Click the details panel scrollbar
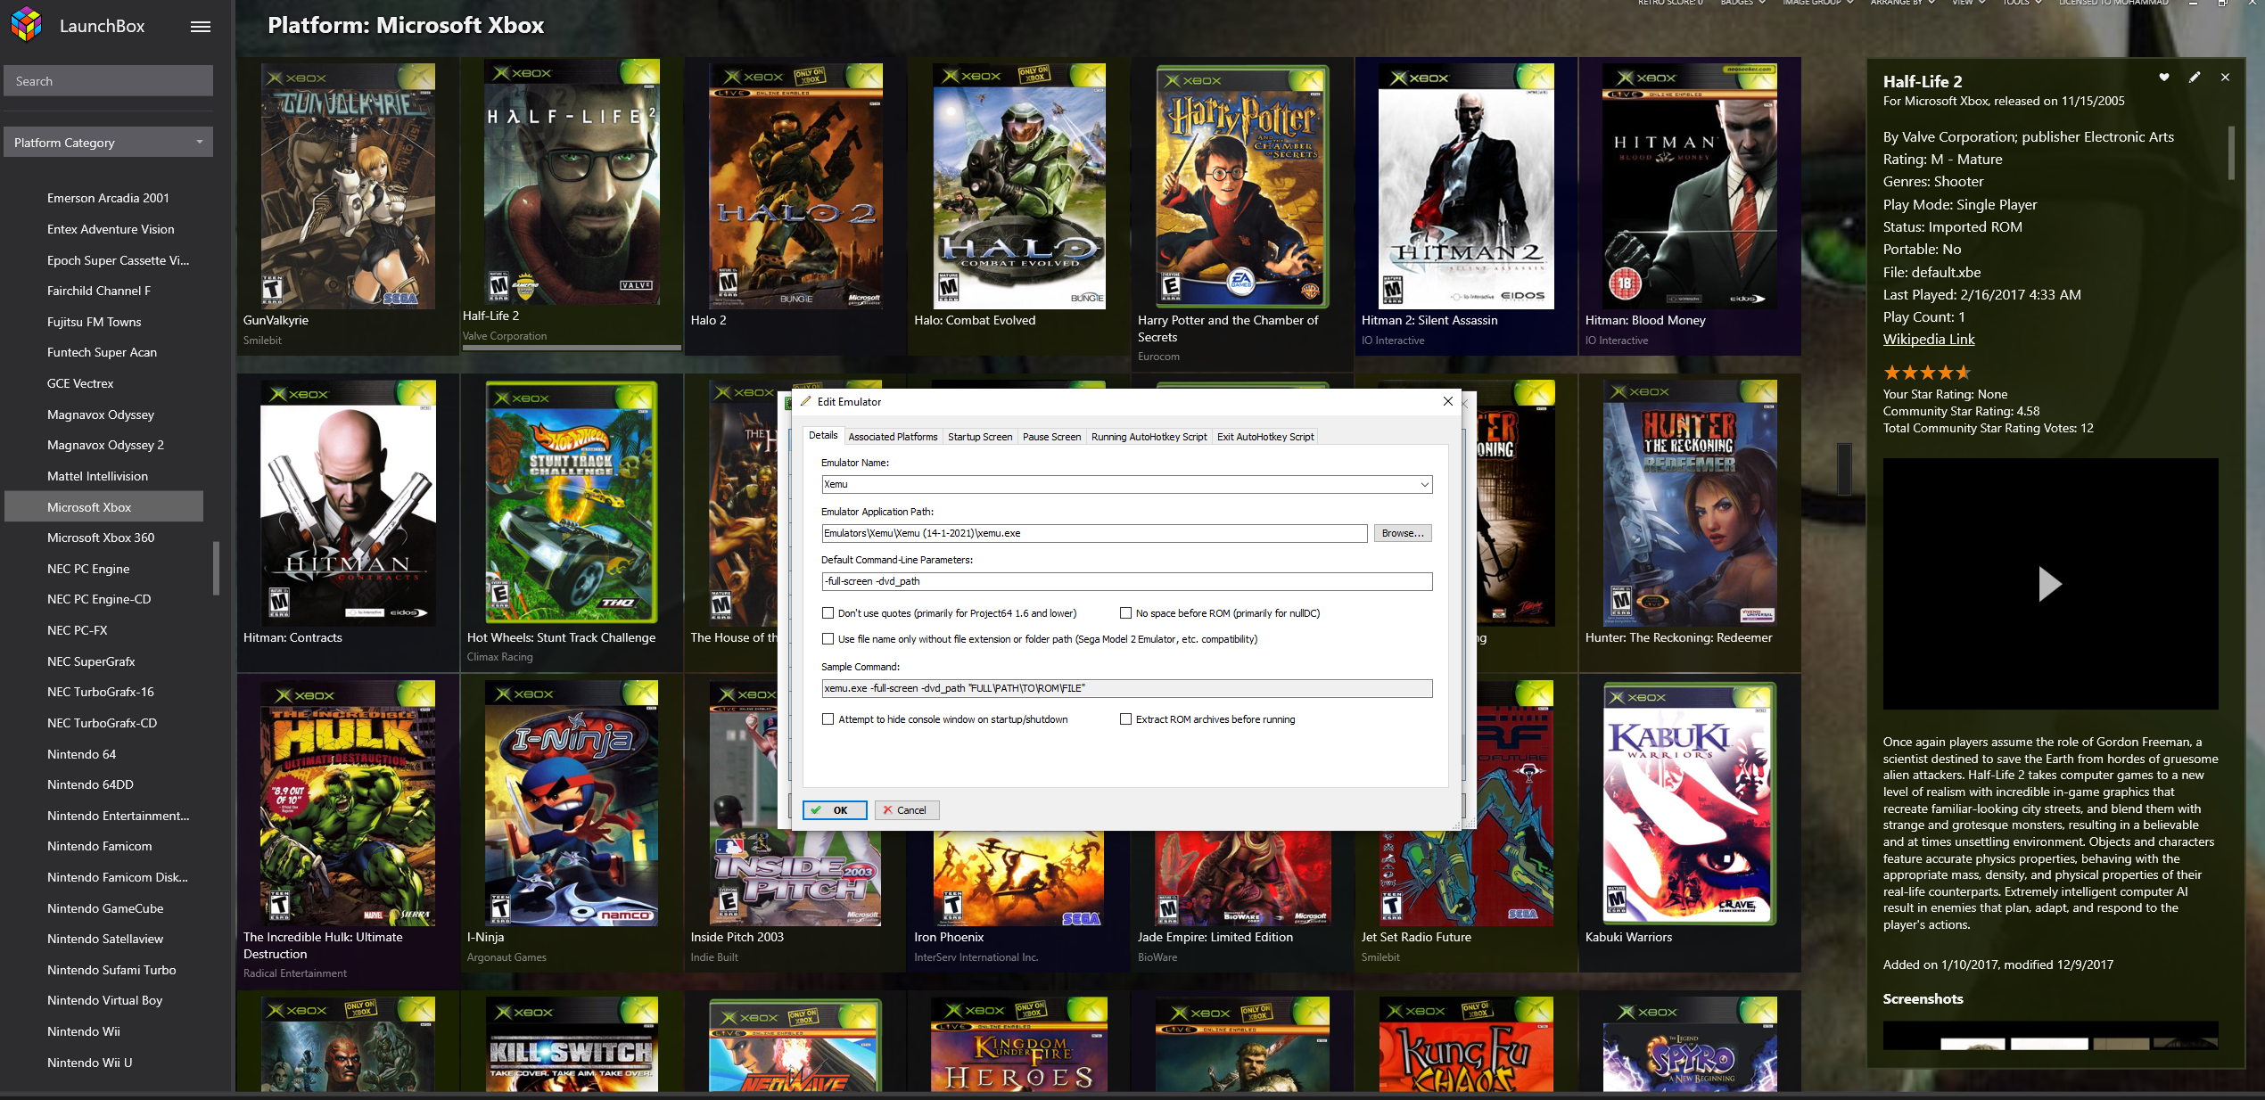 pyautogui.click(x=2232, y=153)
